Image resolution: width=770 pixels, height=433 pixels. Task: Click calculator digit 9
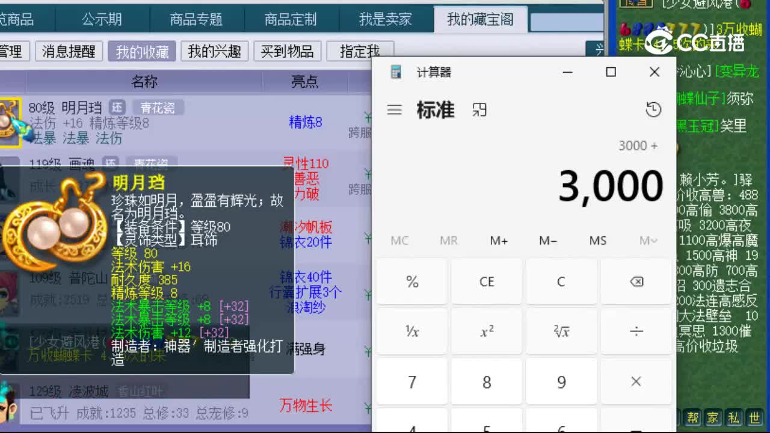561,381
